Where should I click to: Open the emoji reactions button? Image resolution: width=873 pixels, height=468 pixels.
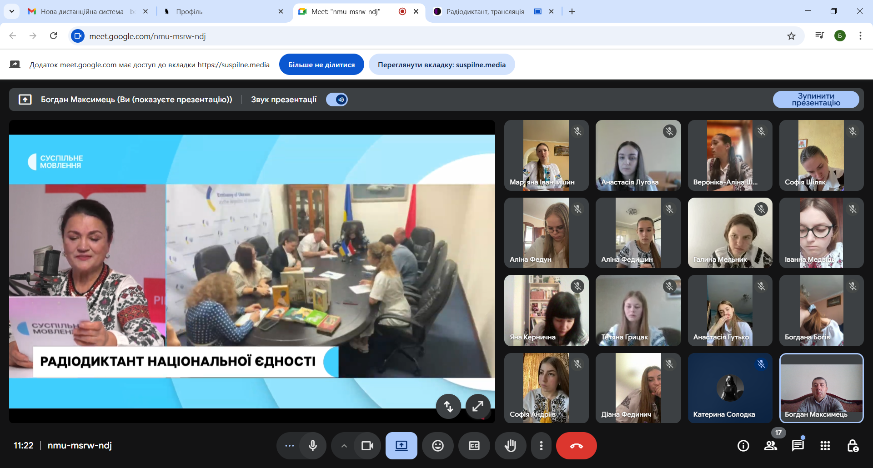(437, 446)
